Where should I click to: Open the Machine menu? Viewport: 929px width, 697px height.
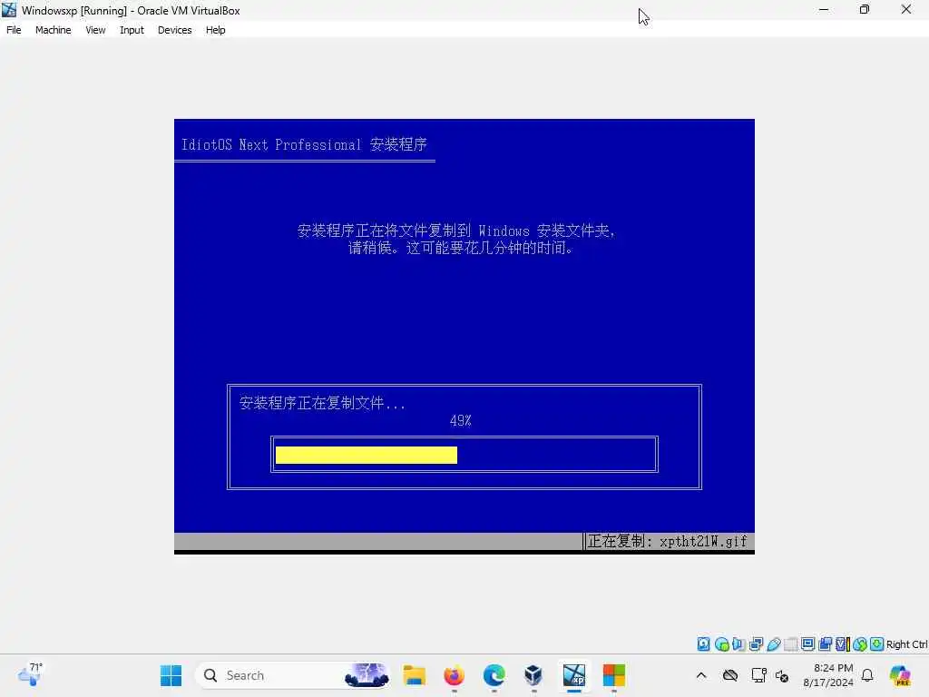coord(53,30)
